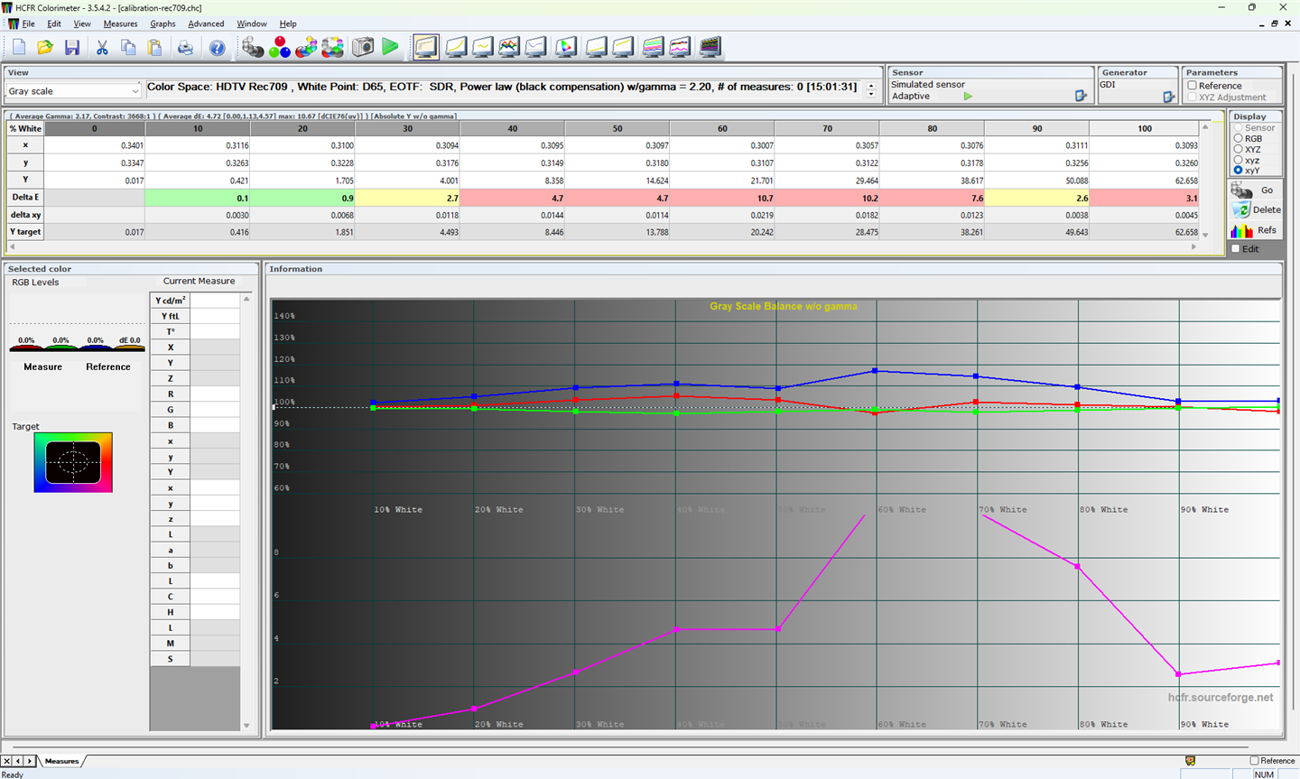Select the highlighted data-view monitor icon

(426, 47)
